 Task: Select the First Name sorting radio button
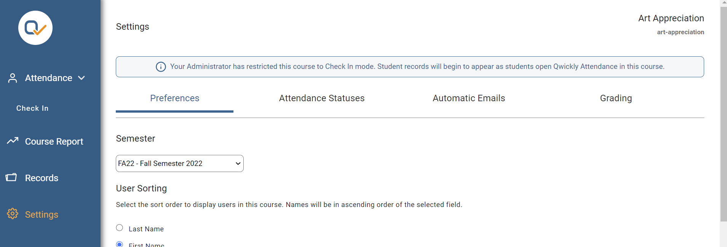119,244
